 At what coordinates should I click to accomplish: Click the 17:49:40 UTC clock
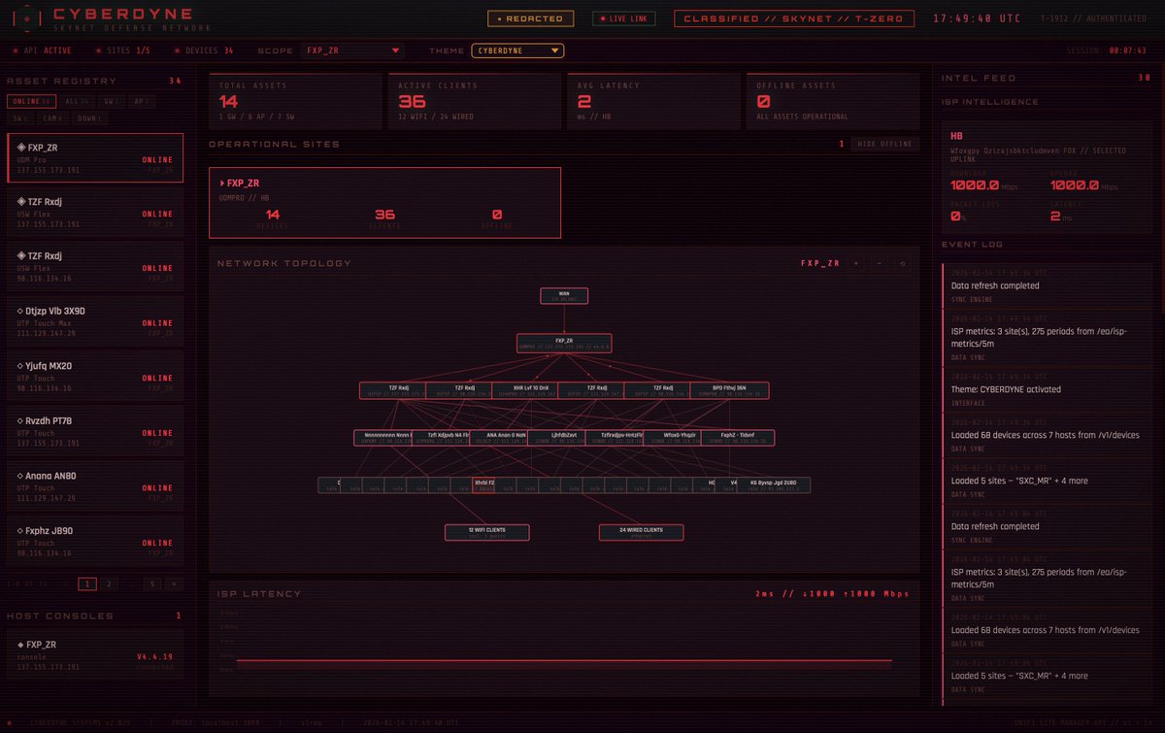coord(978,18)
